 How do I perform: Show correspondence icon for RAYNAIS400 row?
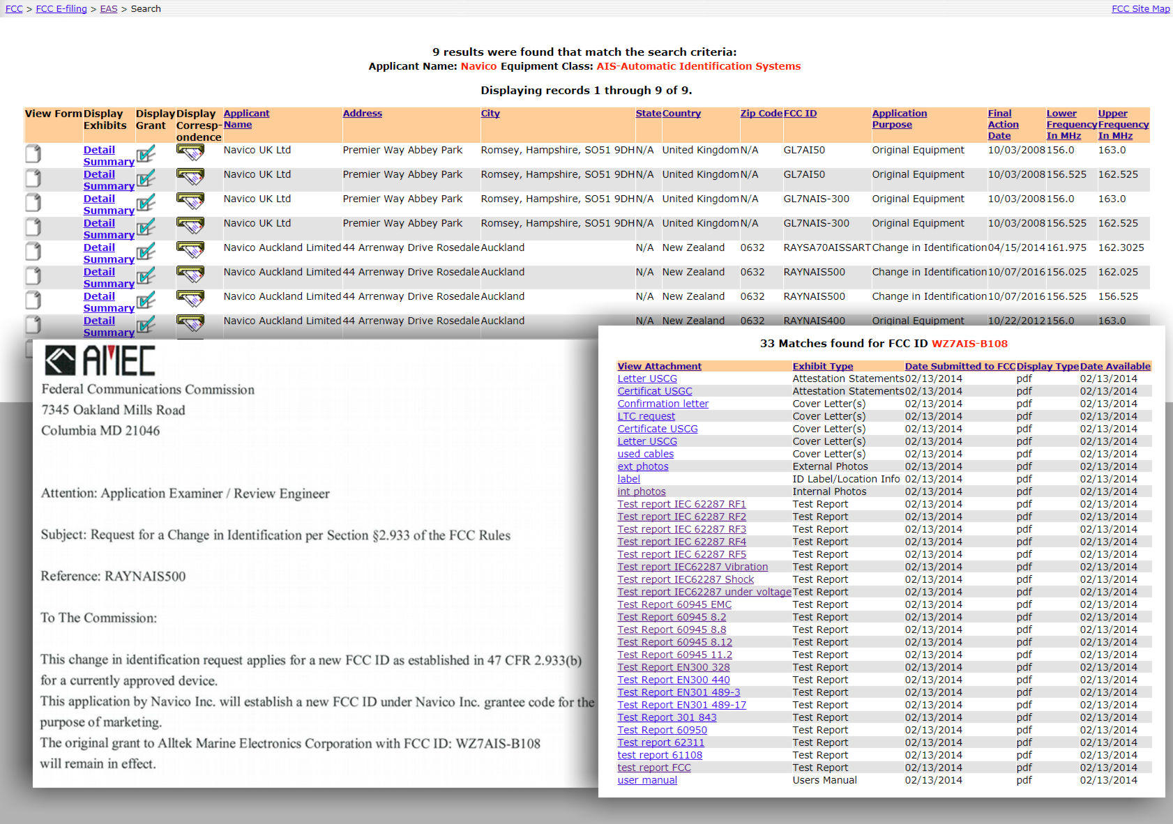190,323
